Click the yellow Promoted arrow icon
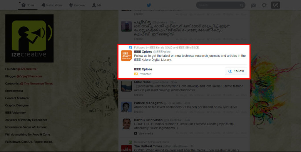This screenshot has width=301, height=152. (136, 74)
